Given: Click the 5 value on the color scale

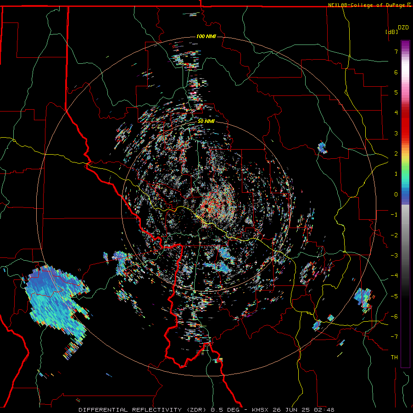Looking at the screenshot, I should [396, 92].
